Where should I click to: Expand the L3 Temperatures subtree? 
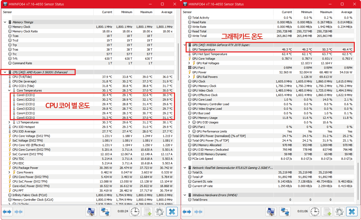point(10,122)
